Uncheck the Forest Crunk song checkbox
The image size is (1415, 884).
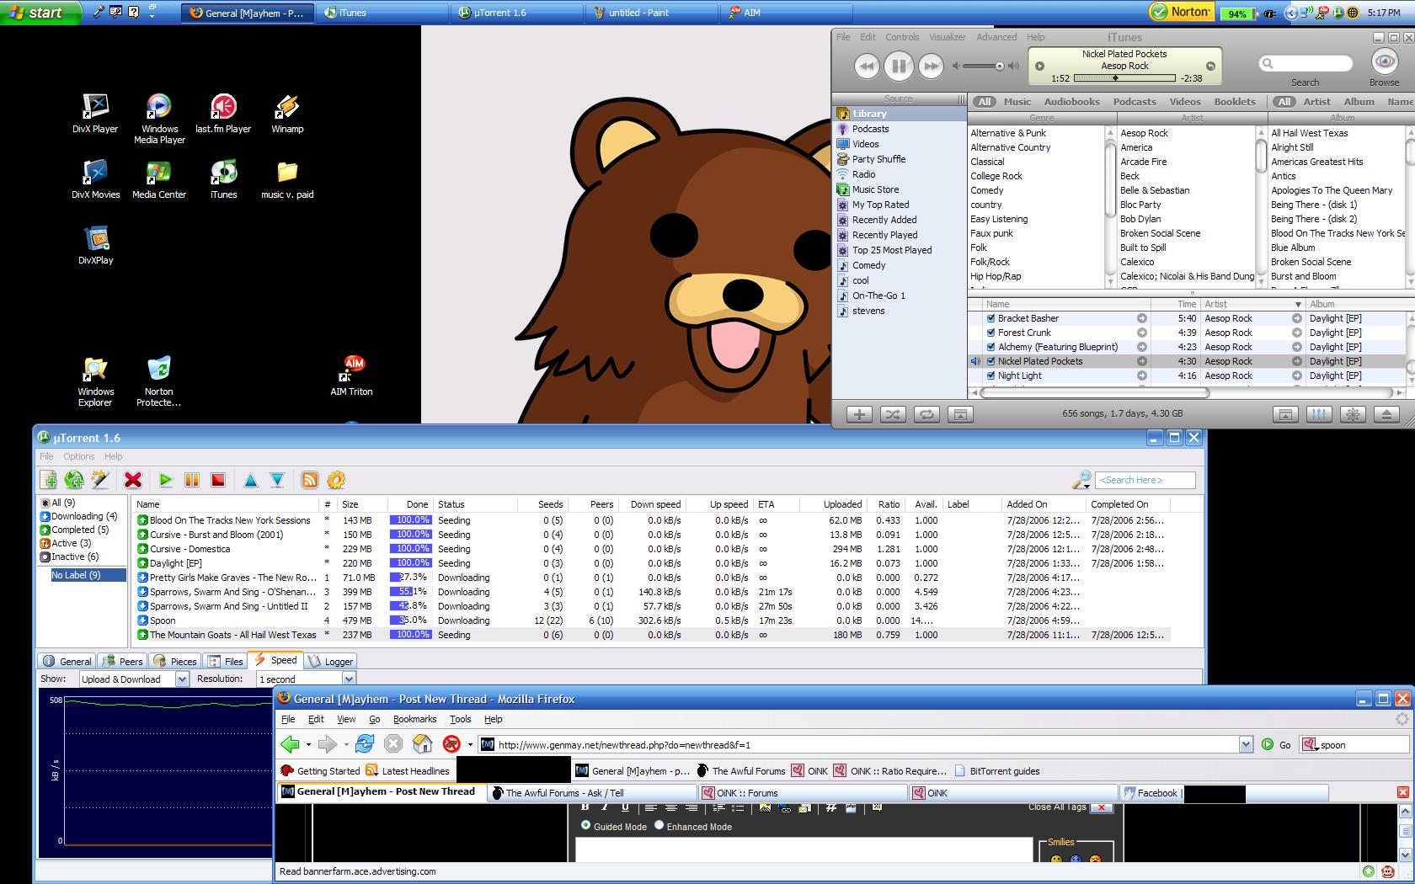pyautogui.click(x=991, y=333)
